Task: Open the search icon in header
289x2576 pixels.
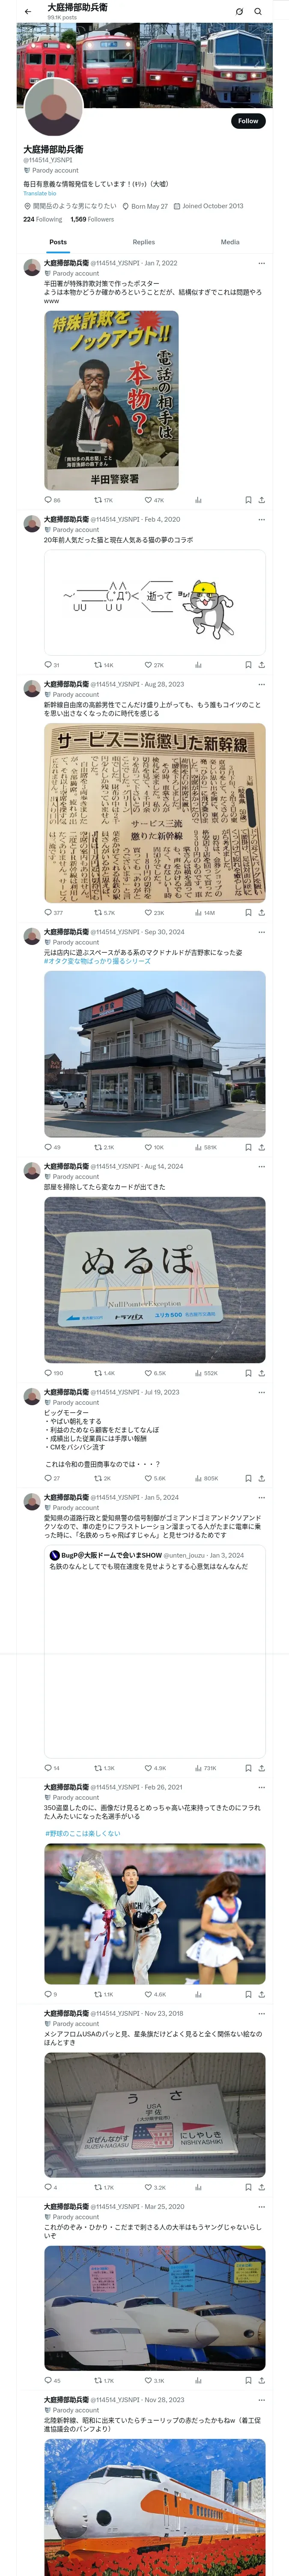Action: (x=258, y=12)
